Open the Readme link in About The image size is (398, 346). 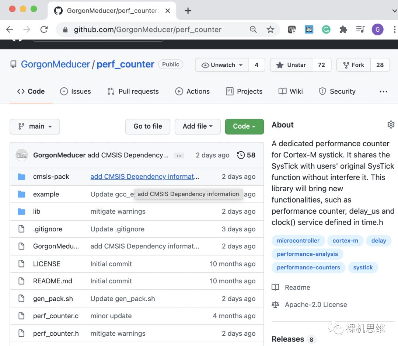click(x=297, y=287)
